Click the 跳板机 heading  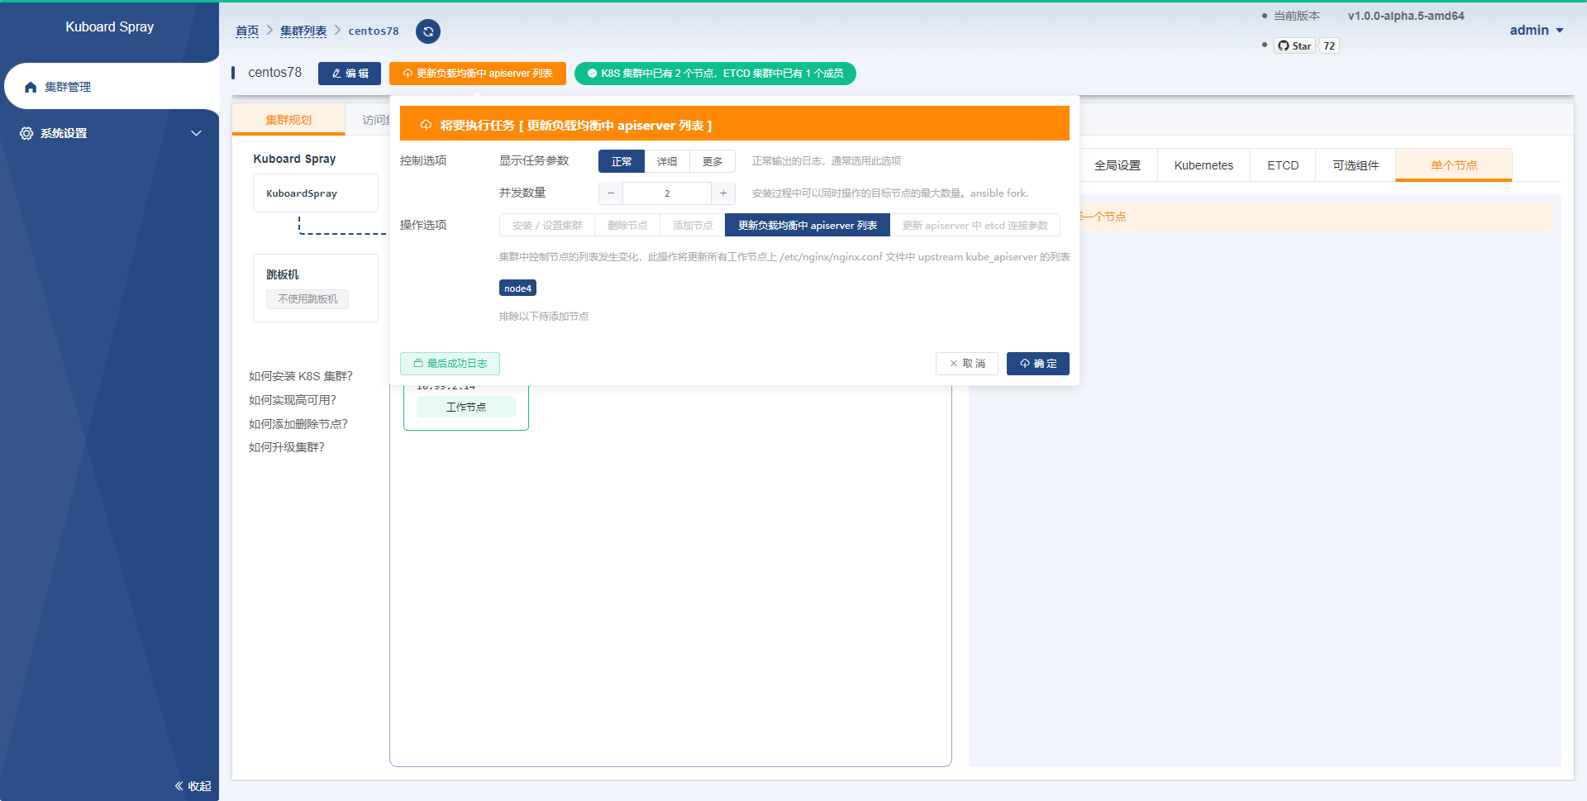pyautogui.click(x=283, y=274)
